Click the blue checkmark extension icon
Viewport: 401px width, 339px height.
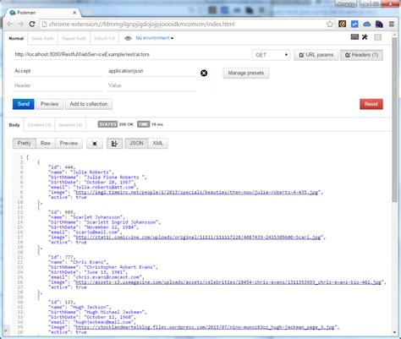pos(354,24)
